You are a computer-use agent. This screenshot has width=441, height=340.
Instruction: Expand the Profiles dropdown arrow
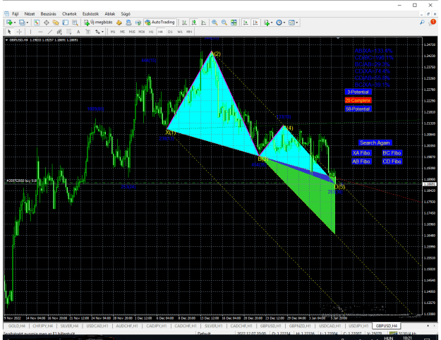(28, 23)
